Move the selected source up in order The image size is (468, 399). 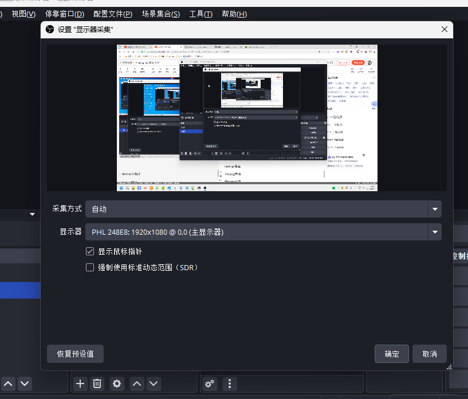coord(137,384)
